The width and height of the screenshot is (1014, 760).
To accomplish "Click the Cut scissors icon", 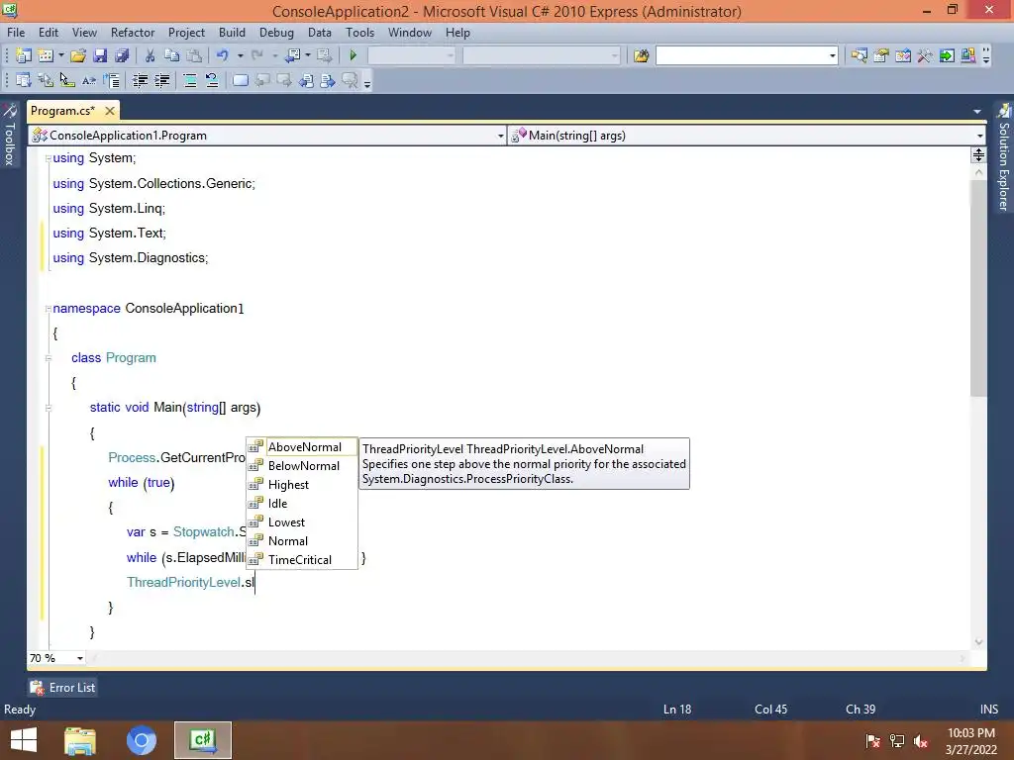I will tap(150, 55).
